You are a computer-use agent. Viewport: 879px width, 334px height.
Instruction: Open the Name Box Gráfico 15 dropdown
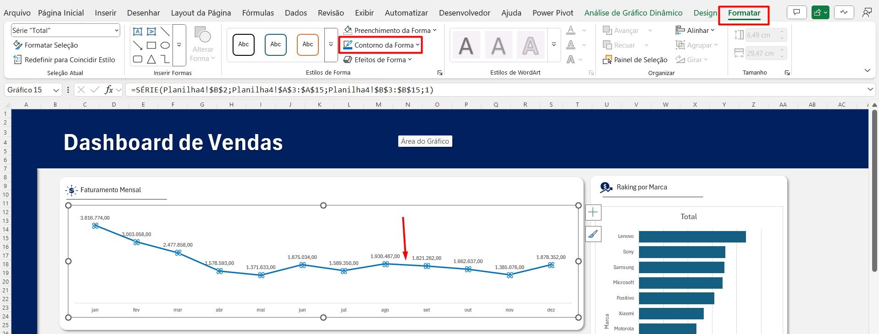point(56,90)
